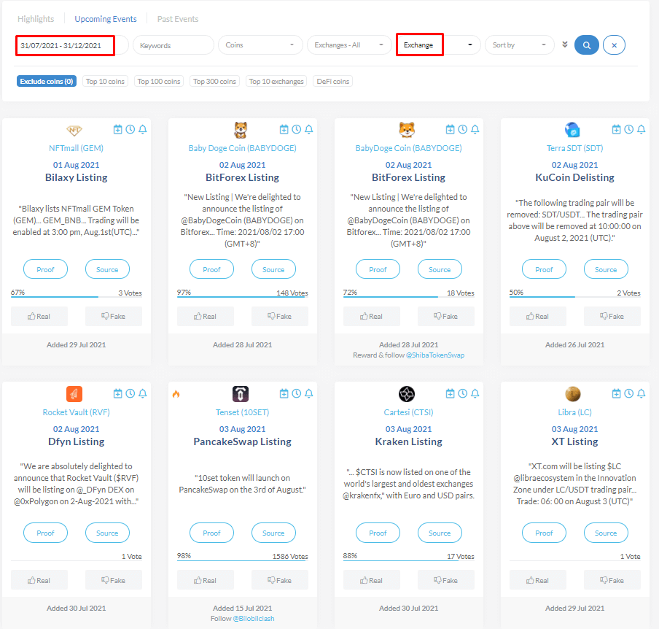Click bell icon on Tenset card
Image resolution: width=659 pixels, height=629 pixels.
pos(309,394)
